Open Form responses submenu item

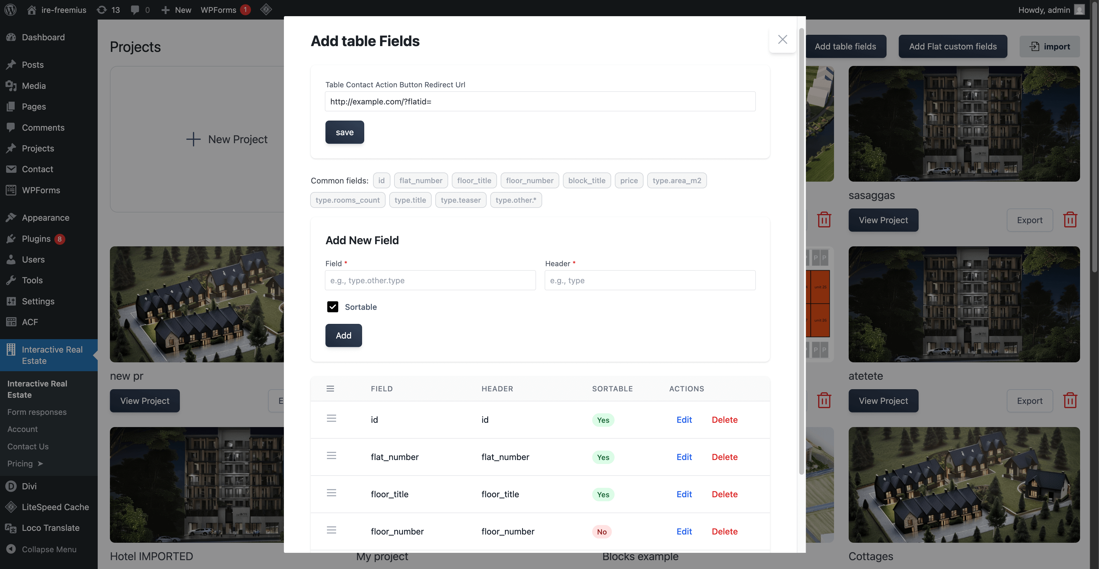[37, 412]
